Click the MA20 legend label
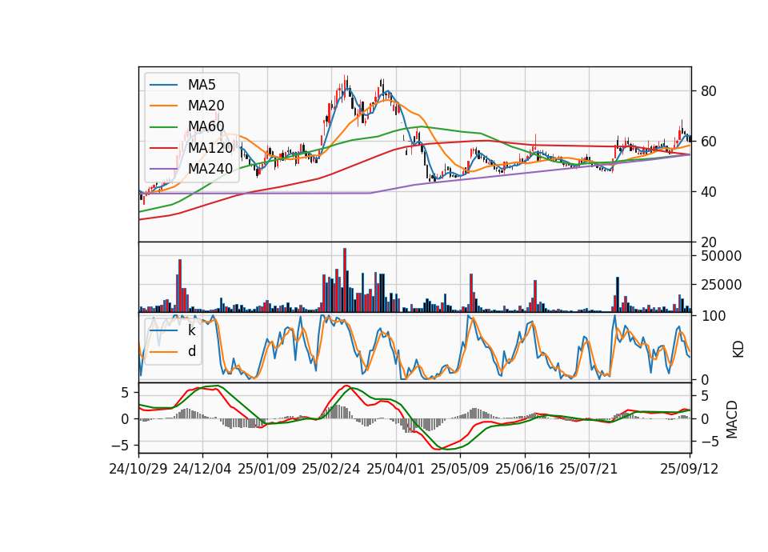 coord(206,106)
